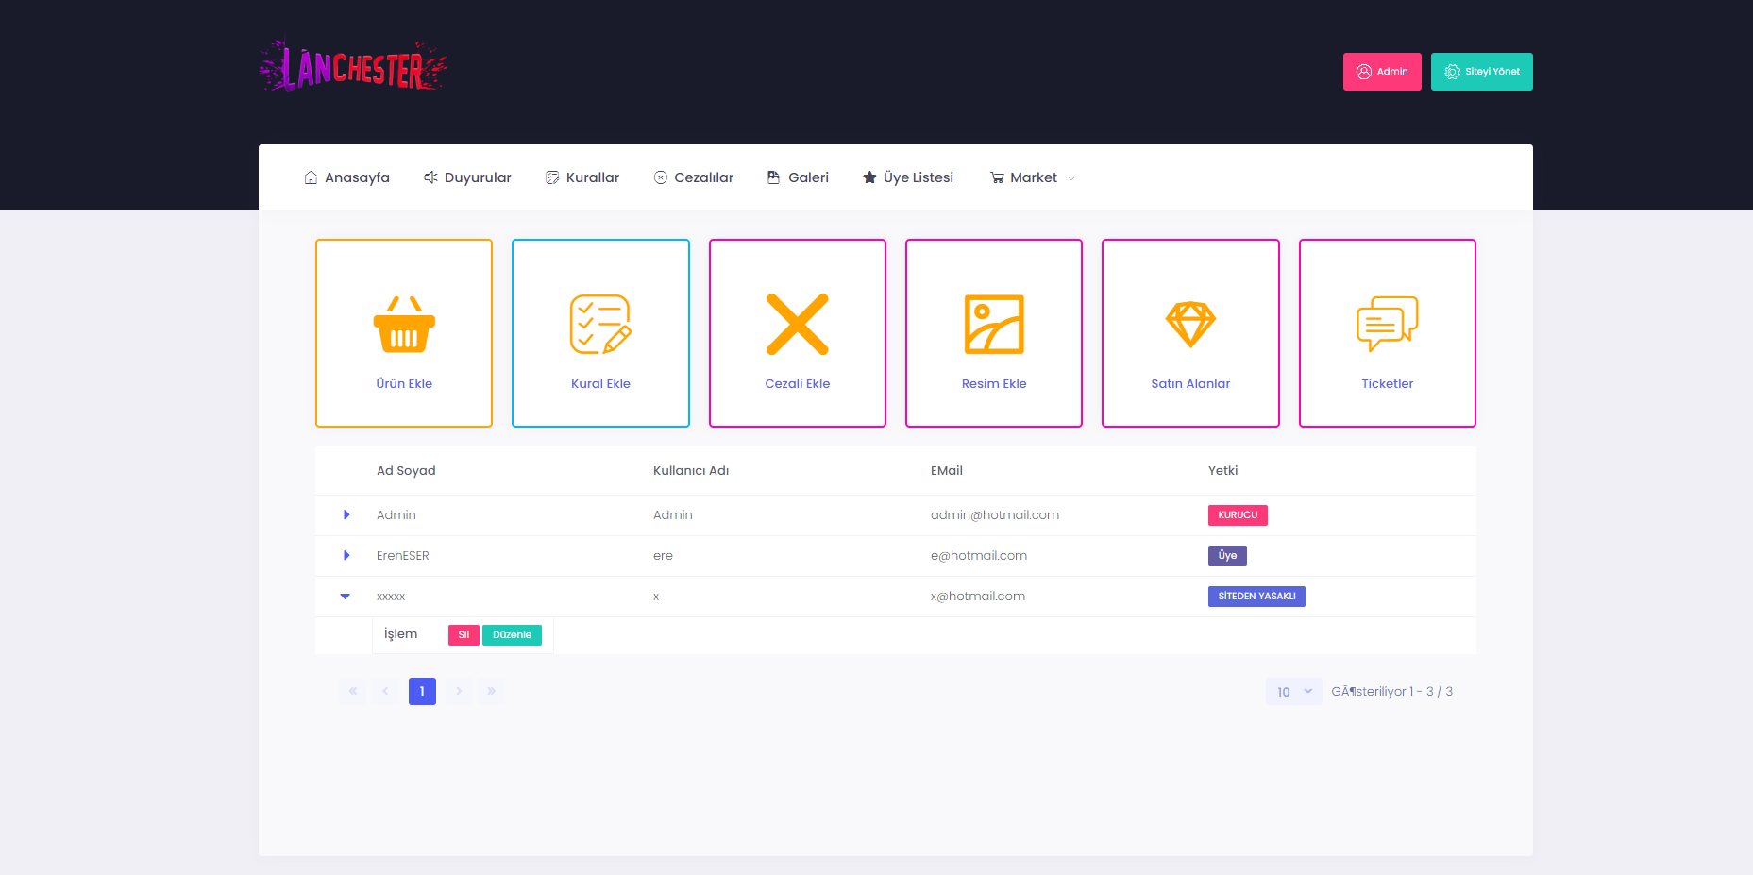Delete user with the Sil button
The width and height of the screenshot is (1753, 875).
coord(464,635)
